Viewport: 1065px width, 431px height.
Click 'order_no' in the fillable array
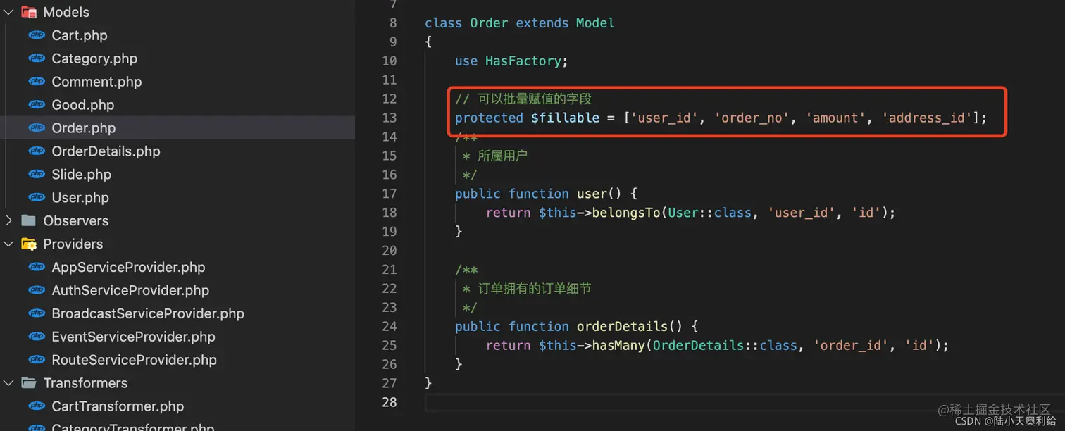pos(752,118)
